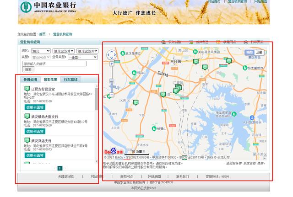
Task: Click the 蟠龙梁子岛生态旅游区 POI icon
Action: tap(234, 114)
